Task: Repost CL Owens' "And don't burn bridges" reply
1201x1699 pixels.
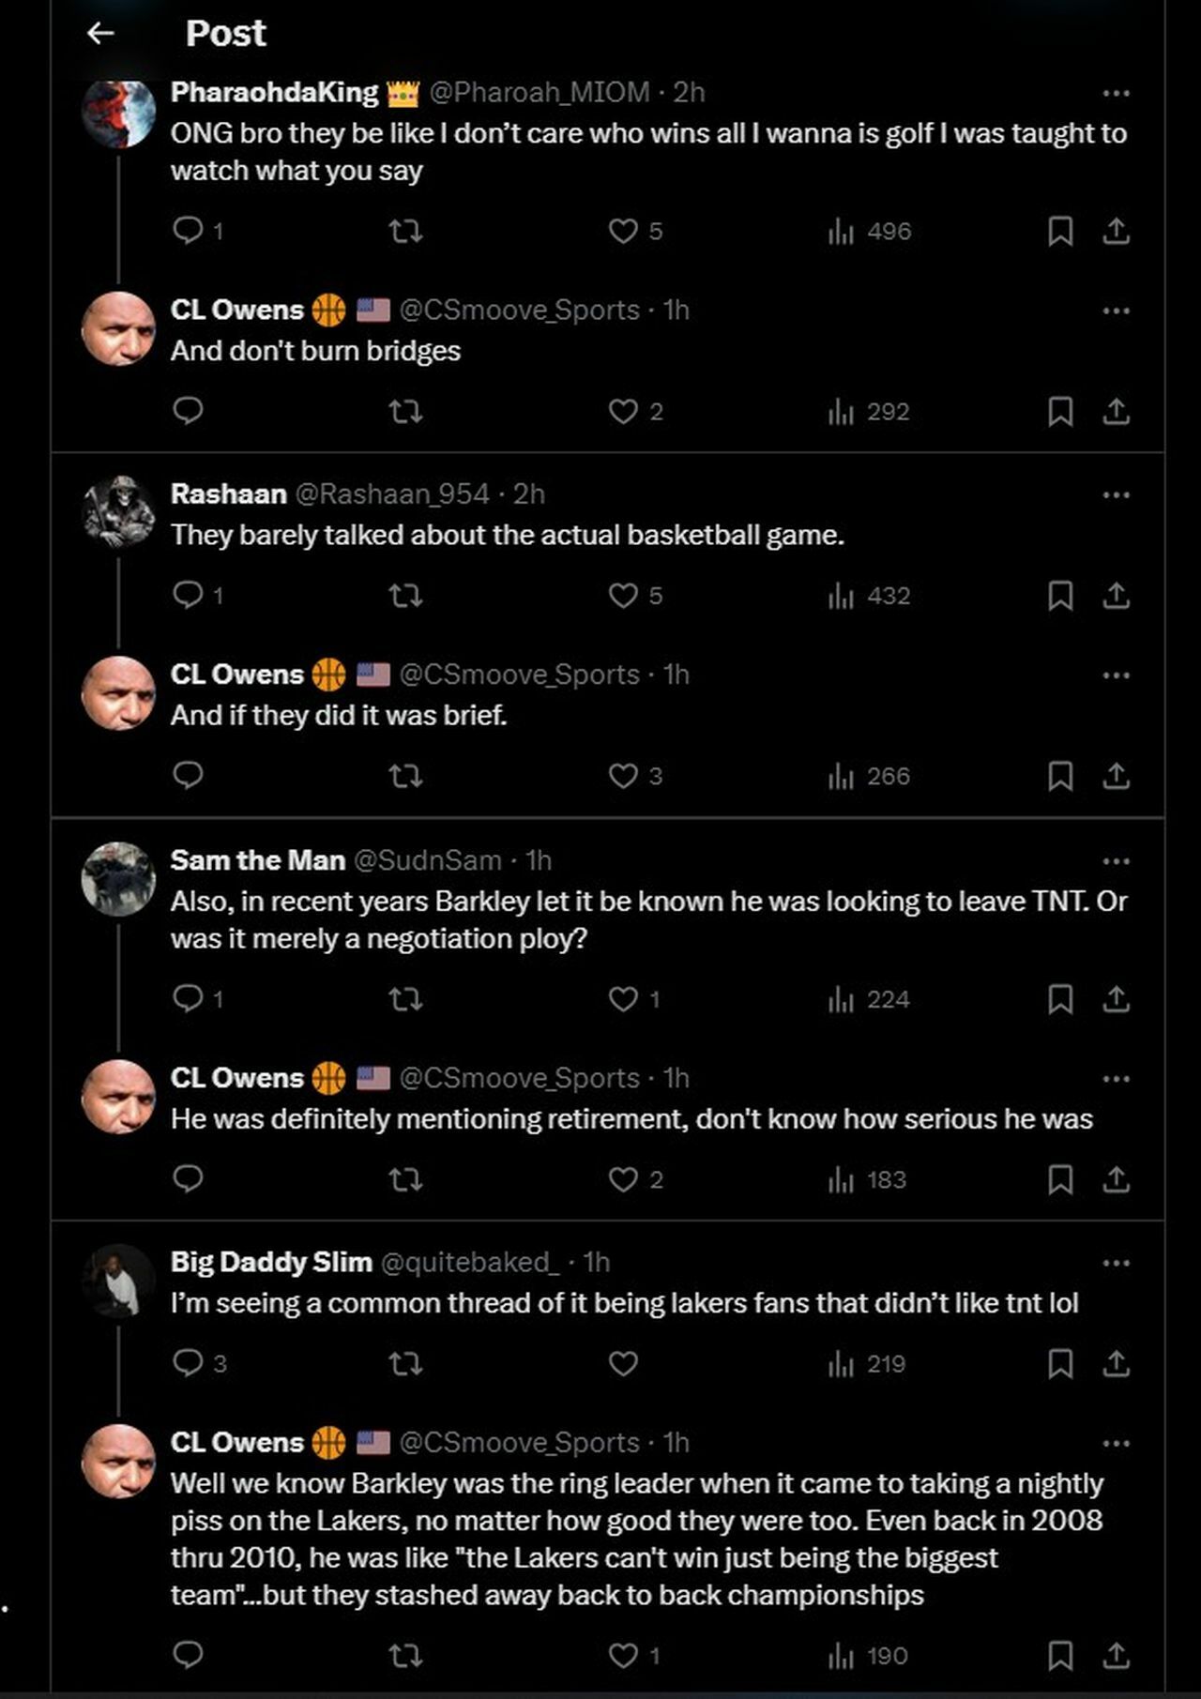Action: 405,411
